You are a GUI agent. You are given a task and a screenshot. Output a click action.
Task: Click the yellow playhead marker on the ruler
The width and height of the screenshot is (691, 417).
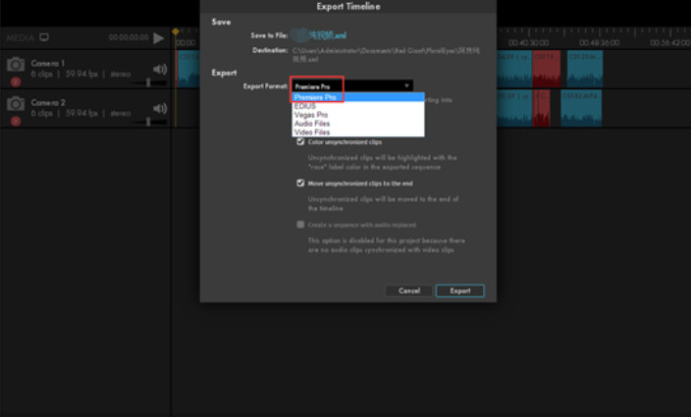(176, 31)
